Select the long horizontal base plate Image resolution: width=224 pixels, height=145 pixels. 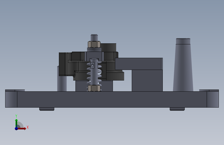tap(112, 99)
